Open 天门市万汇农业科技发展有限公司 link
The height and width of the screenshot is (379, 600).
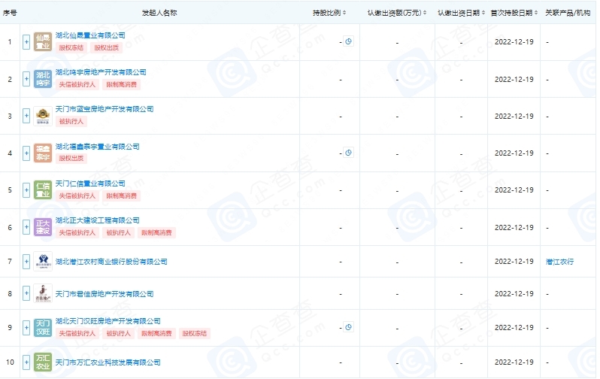tap(108, 362)
